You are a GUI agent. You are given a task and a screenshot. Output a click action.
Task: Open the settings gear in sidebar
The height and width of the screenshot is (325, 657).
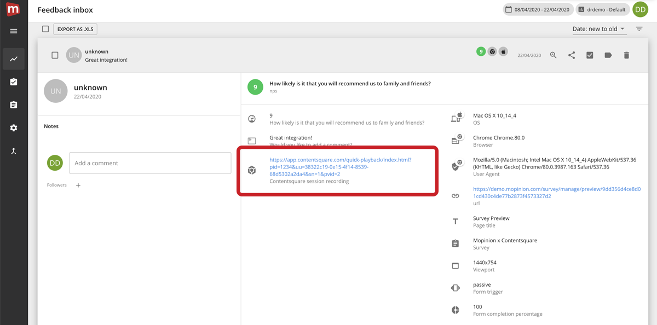[14, 127]
